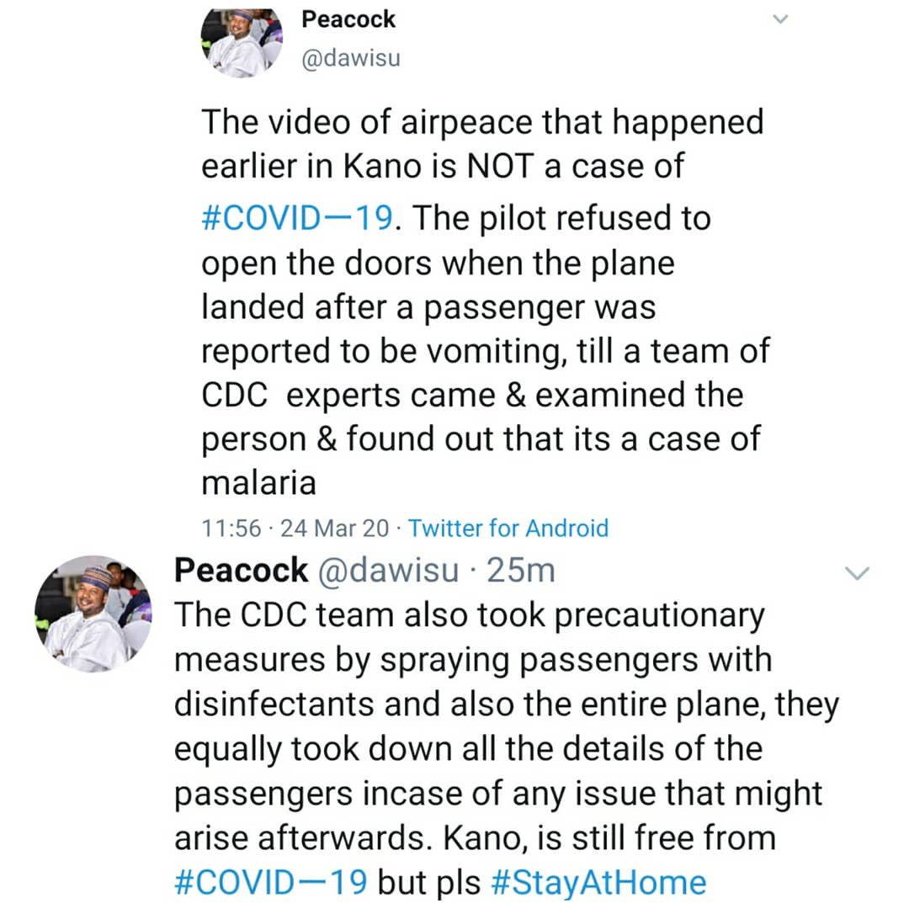Open the Peacock display name at top
Screen dimensions: 909x909
(x=348, y=19)
